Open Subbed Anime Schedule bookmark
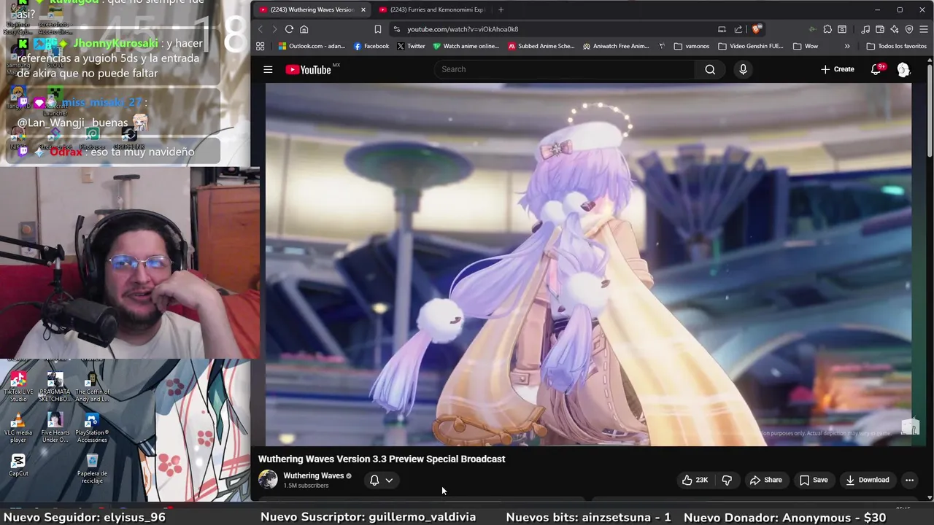This screenshot has width=934, height=525. (541, 46)
